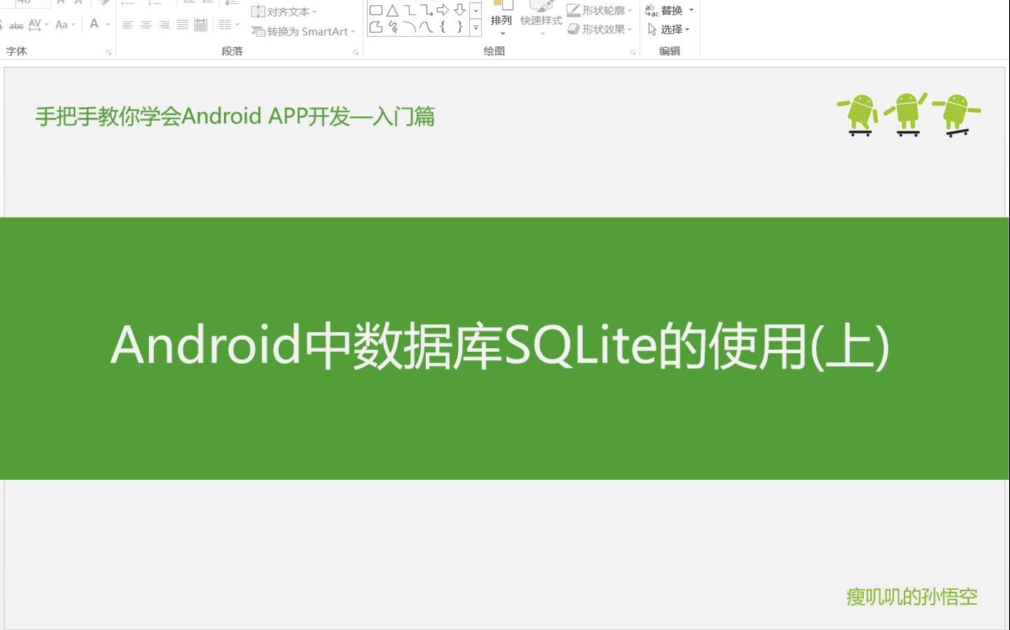Open 转换为 SmartArt conversion menu
This screenshot has height=630, width=1010.
pos(303,31)
